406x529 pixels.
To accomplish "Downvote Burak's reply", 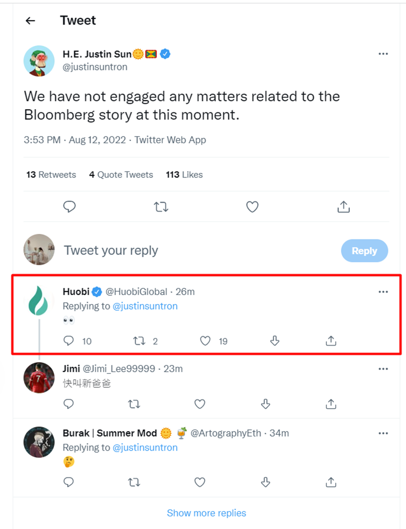I will click(x=265, y=482).
